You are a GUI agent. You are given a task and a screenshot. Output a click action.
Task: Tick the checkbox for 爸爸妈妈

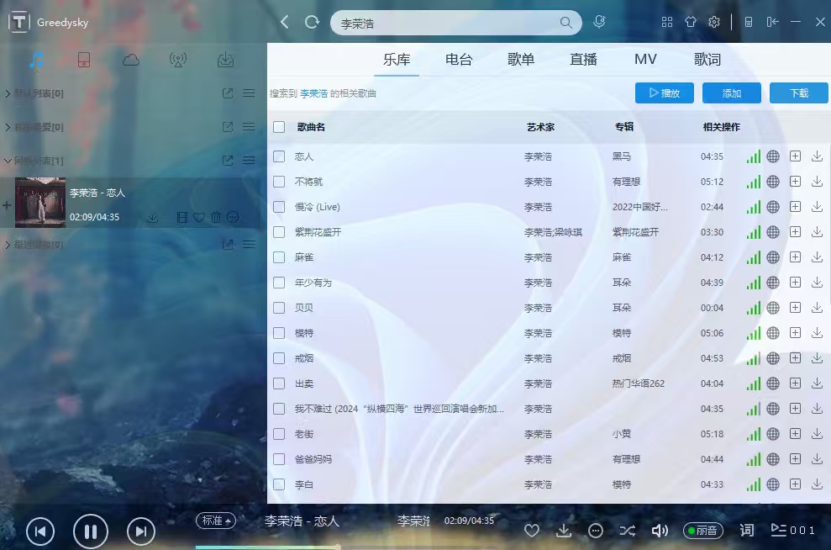coord(279,459)
